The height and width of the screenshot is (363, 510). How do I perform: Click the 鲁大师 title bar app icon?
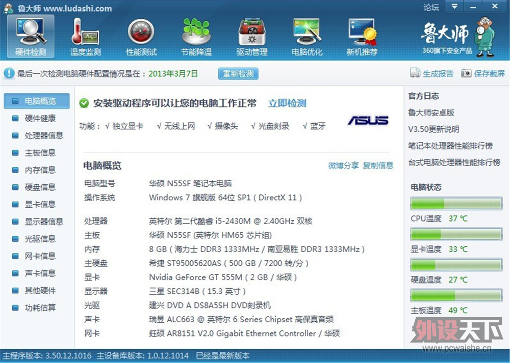[x=8, y=8]
